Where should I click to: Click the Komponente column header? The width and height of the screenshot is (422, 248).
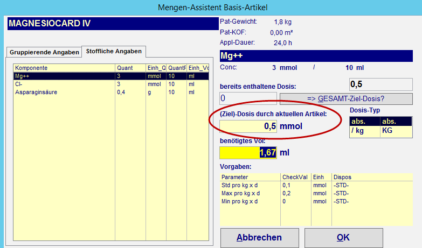click(x=64, y=68)
